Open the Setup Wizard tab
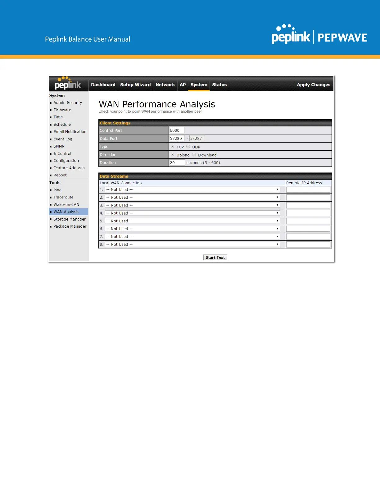 point(135,85)
